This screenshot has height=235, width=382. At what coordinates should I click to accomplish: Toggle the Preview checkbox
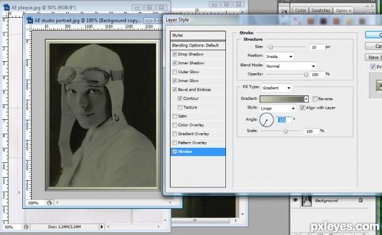372,66
